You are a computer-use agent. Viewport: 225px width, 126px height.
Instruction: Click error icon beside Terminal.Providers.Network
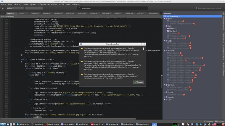coord(193,73)
